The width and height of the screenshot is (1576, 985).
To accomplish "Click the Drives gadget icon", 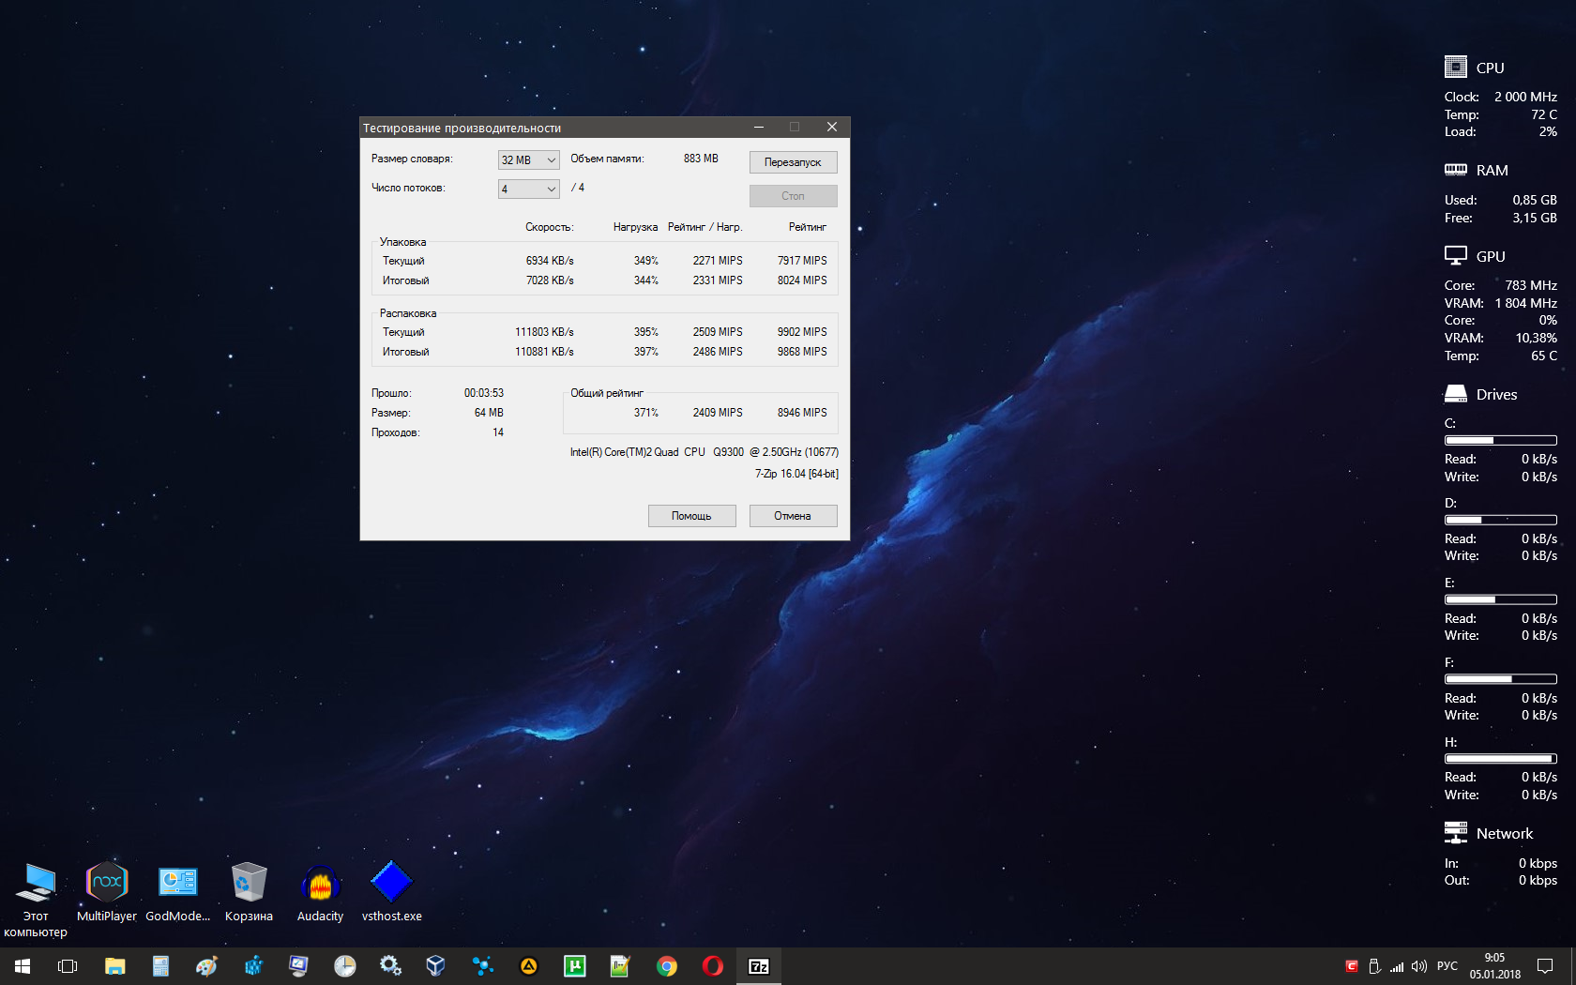I will pyautogui.click(x=1456, y=393).
